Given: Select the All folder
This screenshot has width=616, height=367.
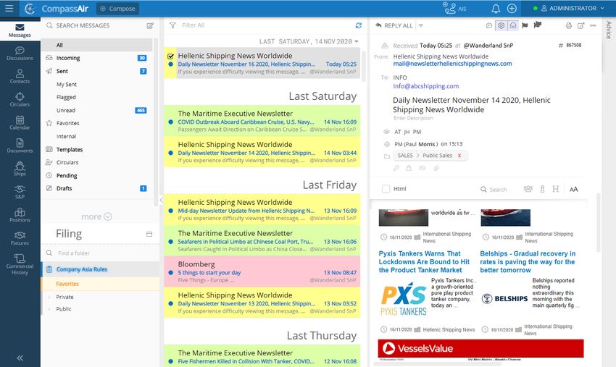Looking at the screenshot, I should (96, 45).
